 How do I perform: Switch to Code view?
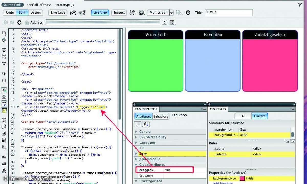(x=10, y=13)
